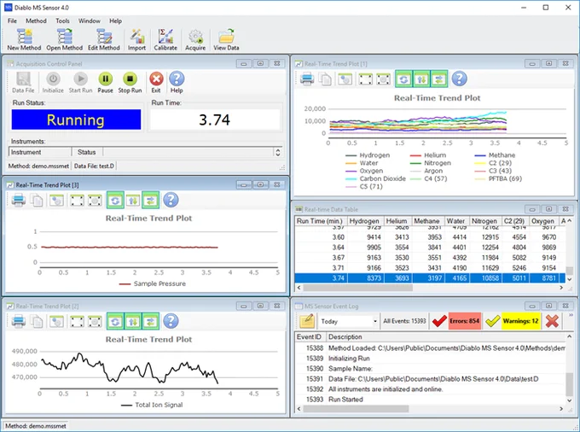Show All Events: 15393

[x=404, y=321]
